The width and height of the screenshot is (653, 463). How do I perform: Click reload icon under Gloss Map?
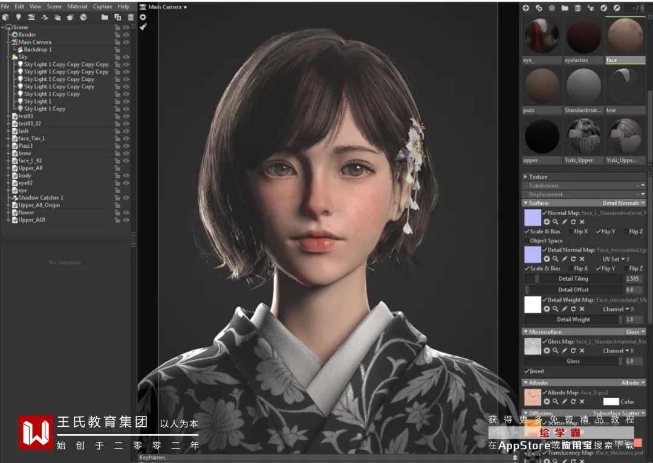pyautogui.click(x=573, y=351)
